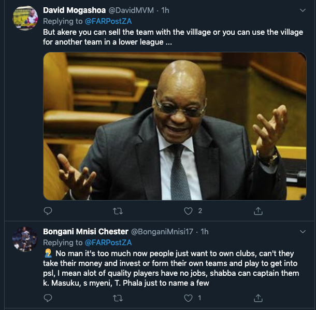Click the @DavidMVM handle
The height and width of the screenshot is (310, 316).
pyautogui.click(x=127, y=10)
